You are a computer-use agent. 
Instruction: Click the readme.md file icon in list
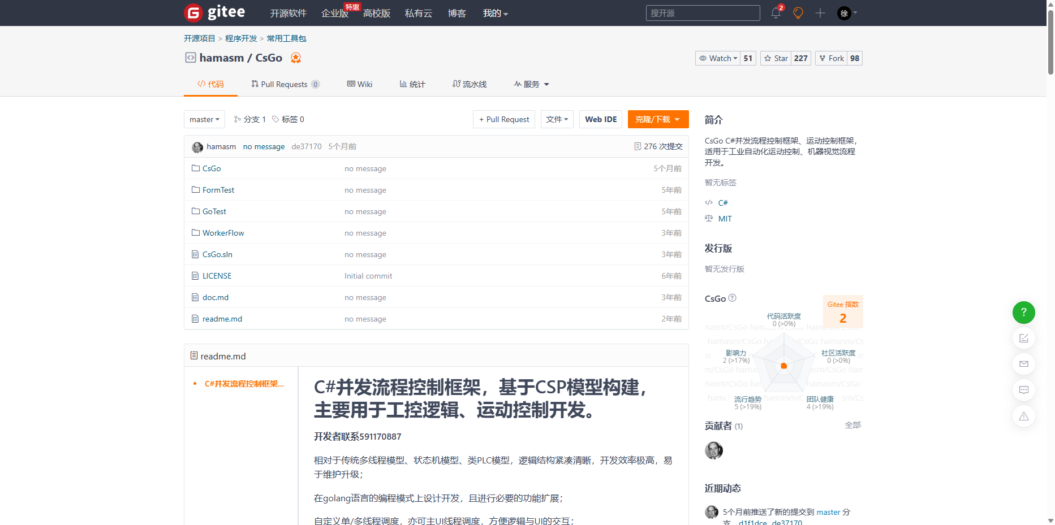195,319
